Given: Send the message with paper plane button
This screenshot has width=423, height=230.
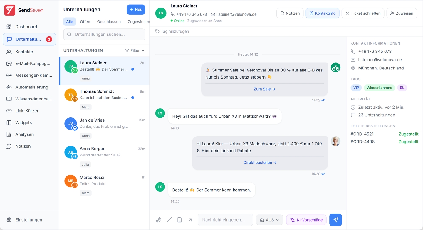Looking at the screenshot, I should (x=335, y=220).
